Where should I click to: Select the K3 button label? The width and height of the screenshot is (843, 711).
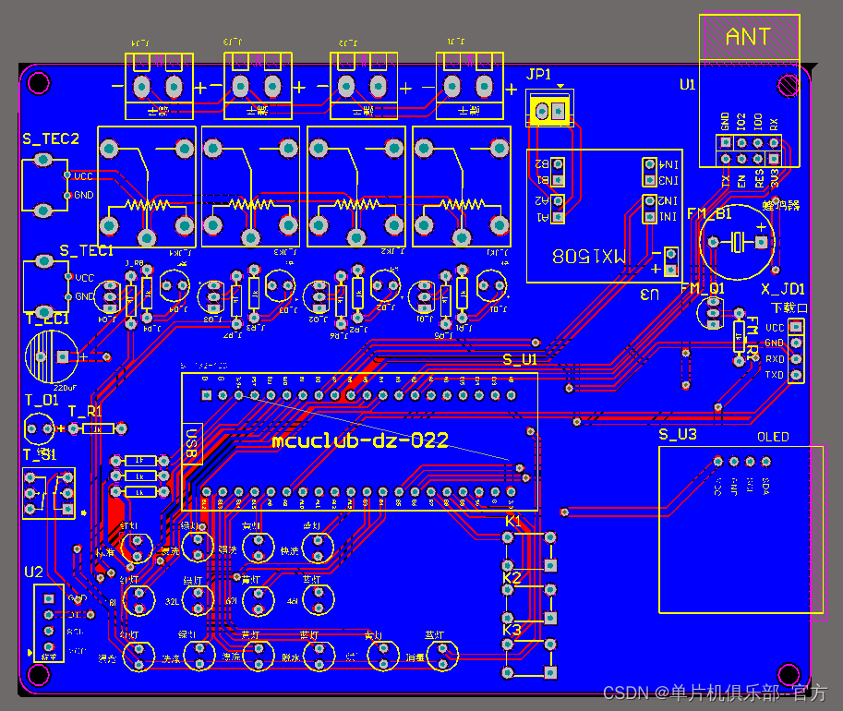pyautogui.click(x=512, y=631)
